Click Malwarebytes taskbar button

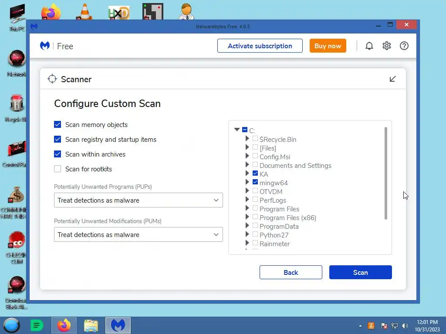pos(118,325)
